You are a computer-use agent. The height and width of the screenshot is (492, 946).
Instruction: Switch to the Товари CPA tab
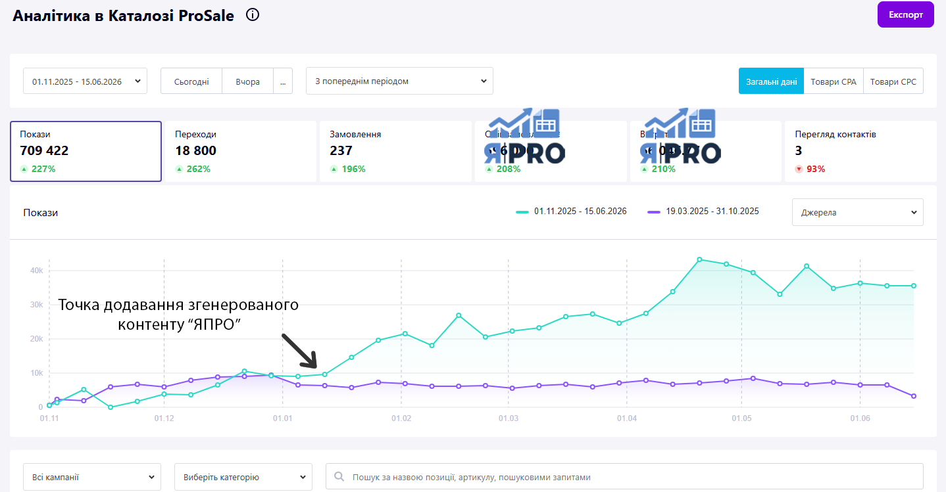(x=834, y=81)
